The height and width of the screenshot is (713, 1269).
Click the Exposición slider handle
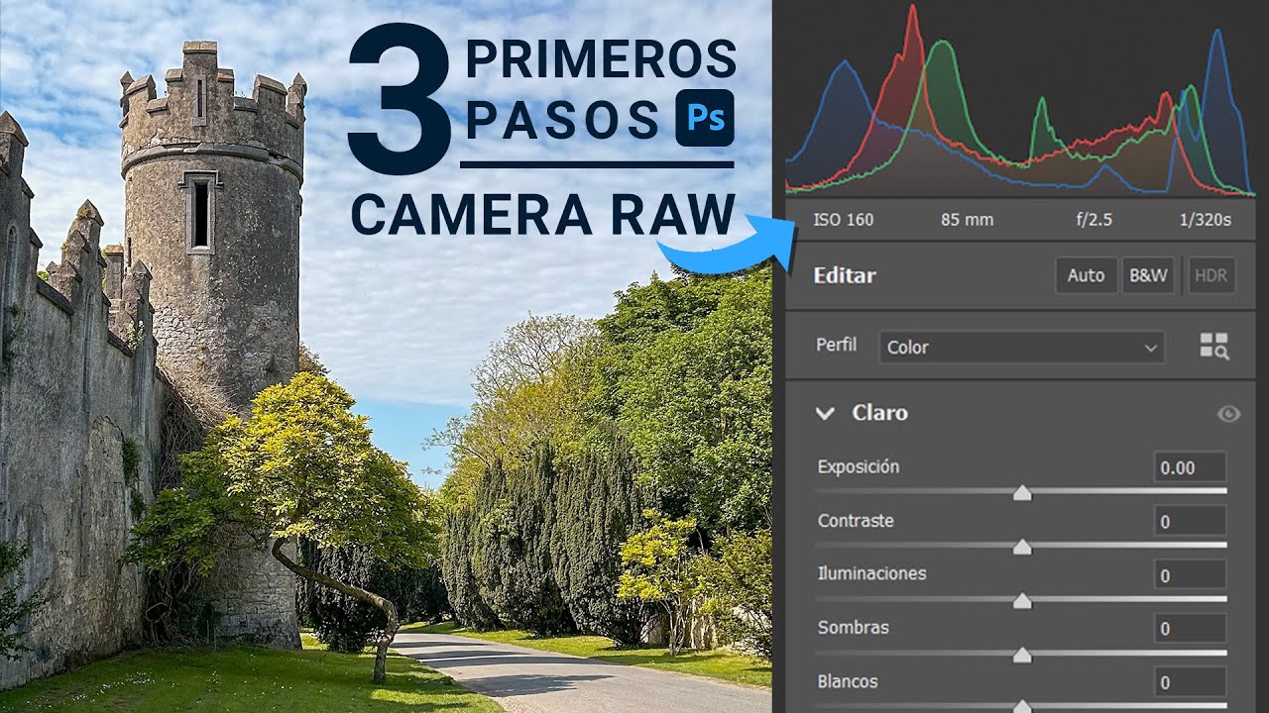click(x=1022, y=493)
